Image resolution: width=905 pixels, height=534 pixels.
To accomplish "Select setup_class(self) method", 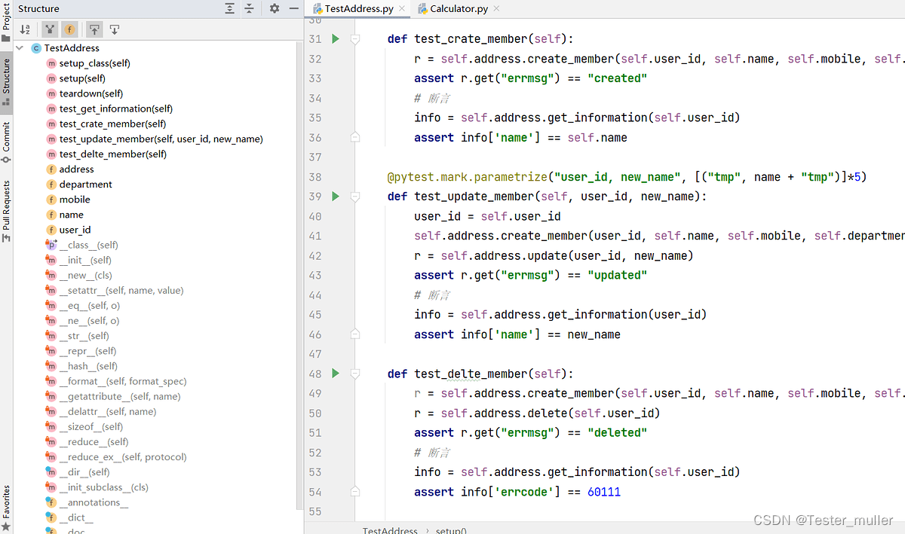I will (94, 63).
